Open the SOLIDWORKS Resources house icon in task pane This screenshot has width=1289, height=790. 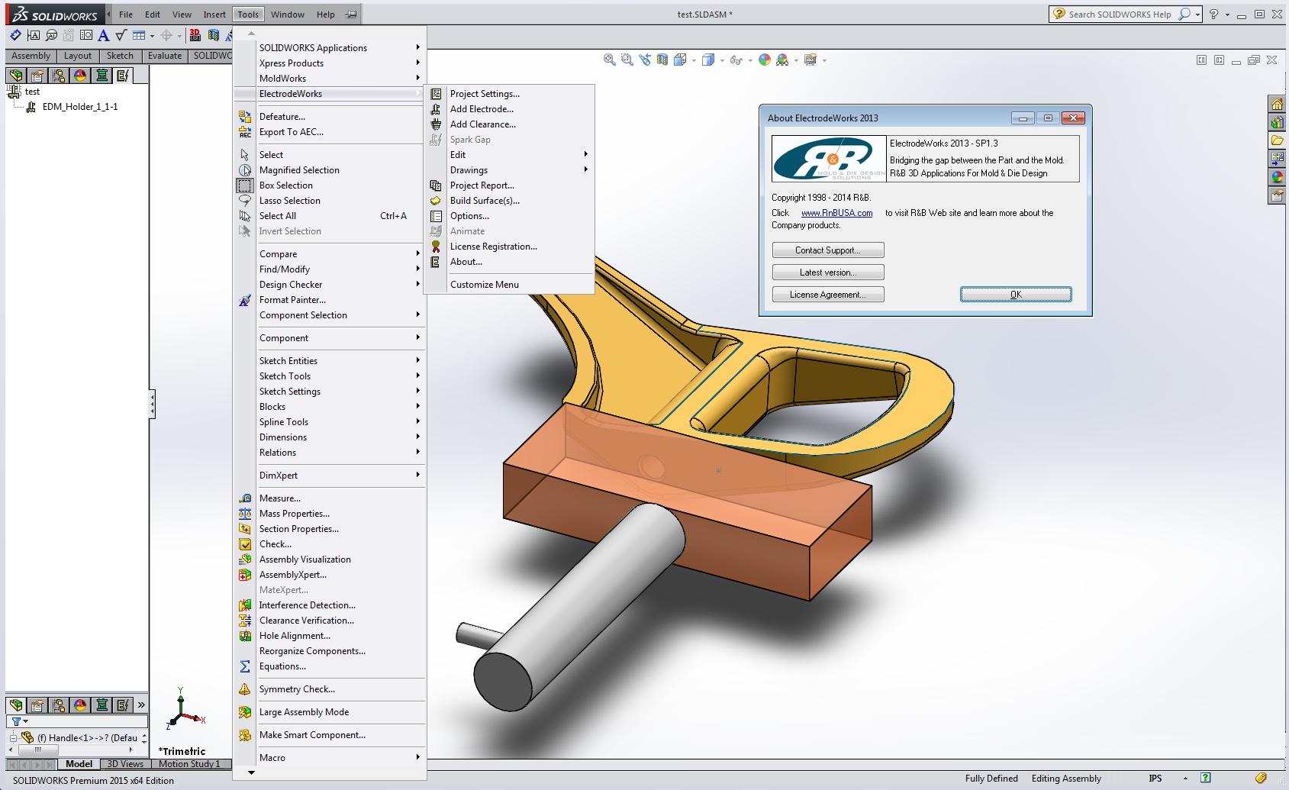pyautogui.click(x=1277, y=105)
